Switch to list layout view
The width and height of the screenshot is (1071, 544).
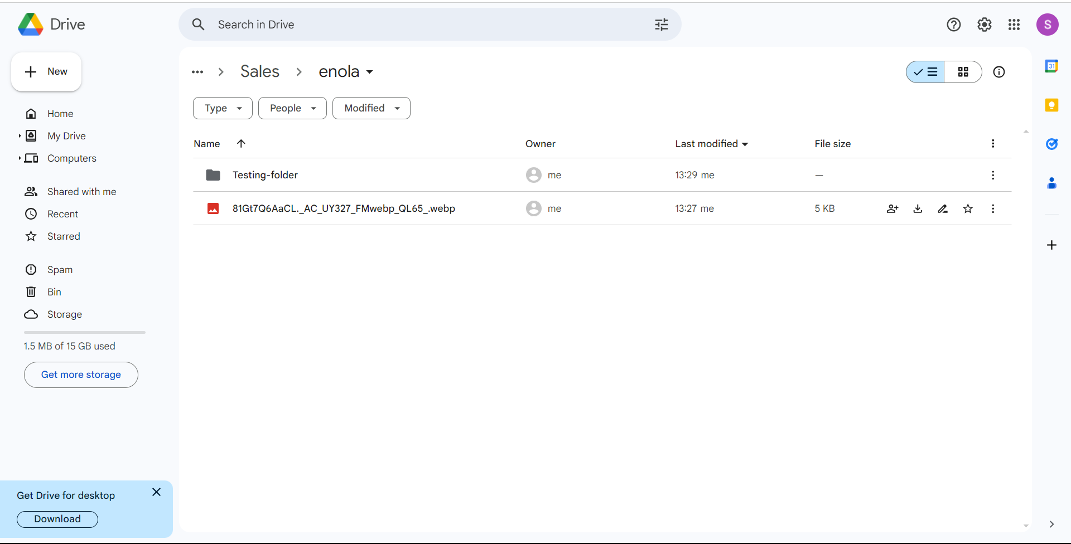pyautogui.click(x=926, y=72)
